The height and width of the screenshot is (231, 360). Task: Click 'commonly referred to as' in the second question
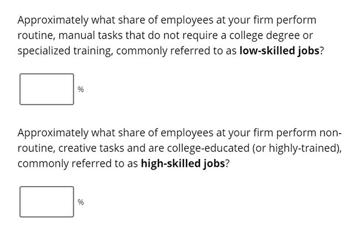(78, 164)
